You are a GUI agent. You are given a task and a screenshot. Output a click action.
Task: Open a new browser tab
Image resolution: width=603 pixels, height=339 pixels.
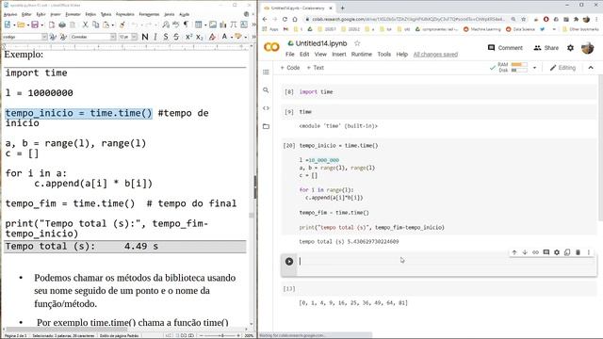point(342,8)
